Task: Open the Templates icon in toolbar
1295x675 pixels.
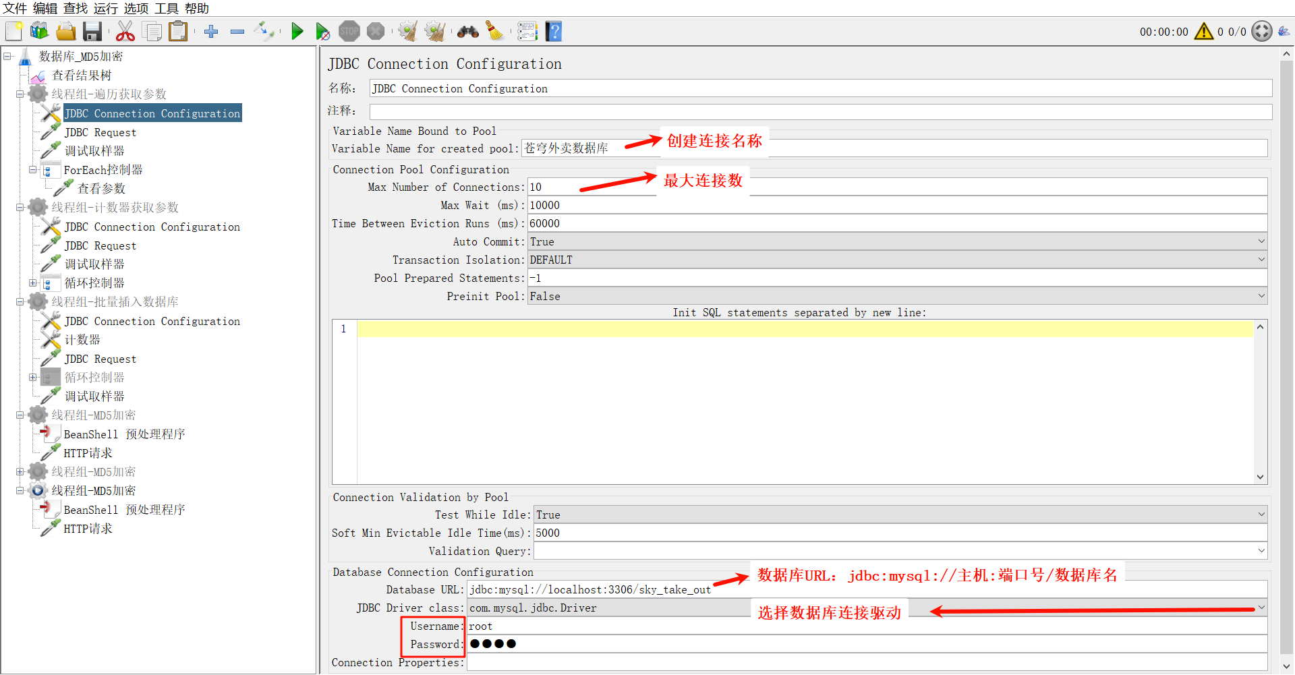Action: coord(40,31)
